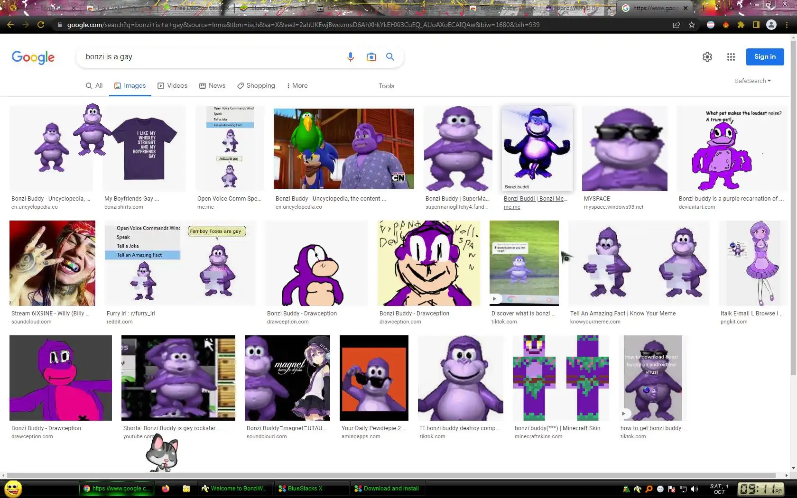Open a new browser tab
Viewport: 797px width, 498px height.
(704, 8)
